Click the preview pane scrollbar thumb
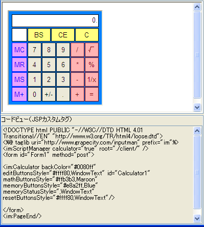 (197, 55)
